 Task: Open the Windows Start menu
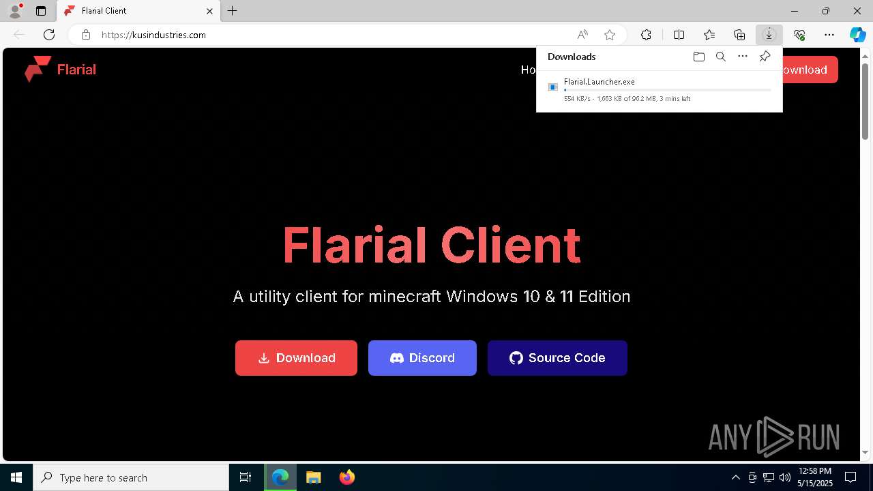(16, 477)
